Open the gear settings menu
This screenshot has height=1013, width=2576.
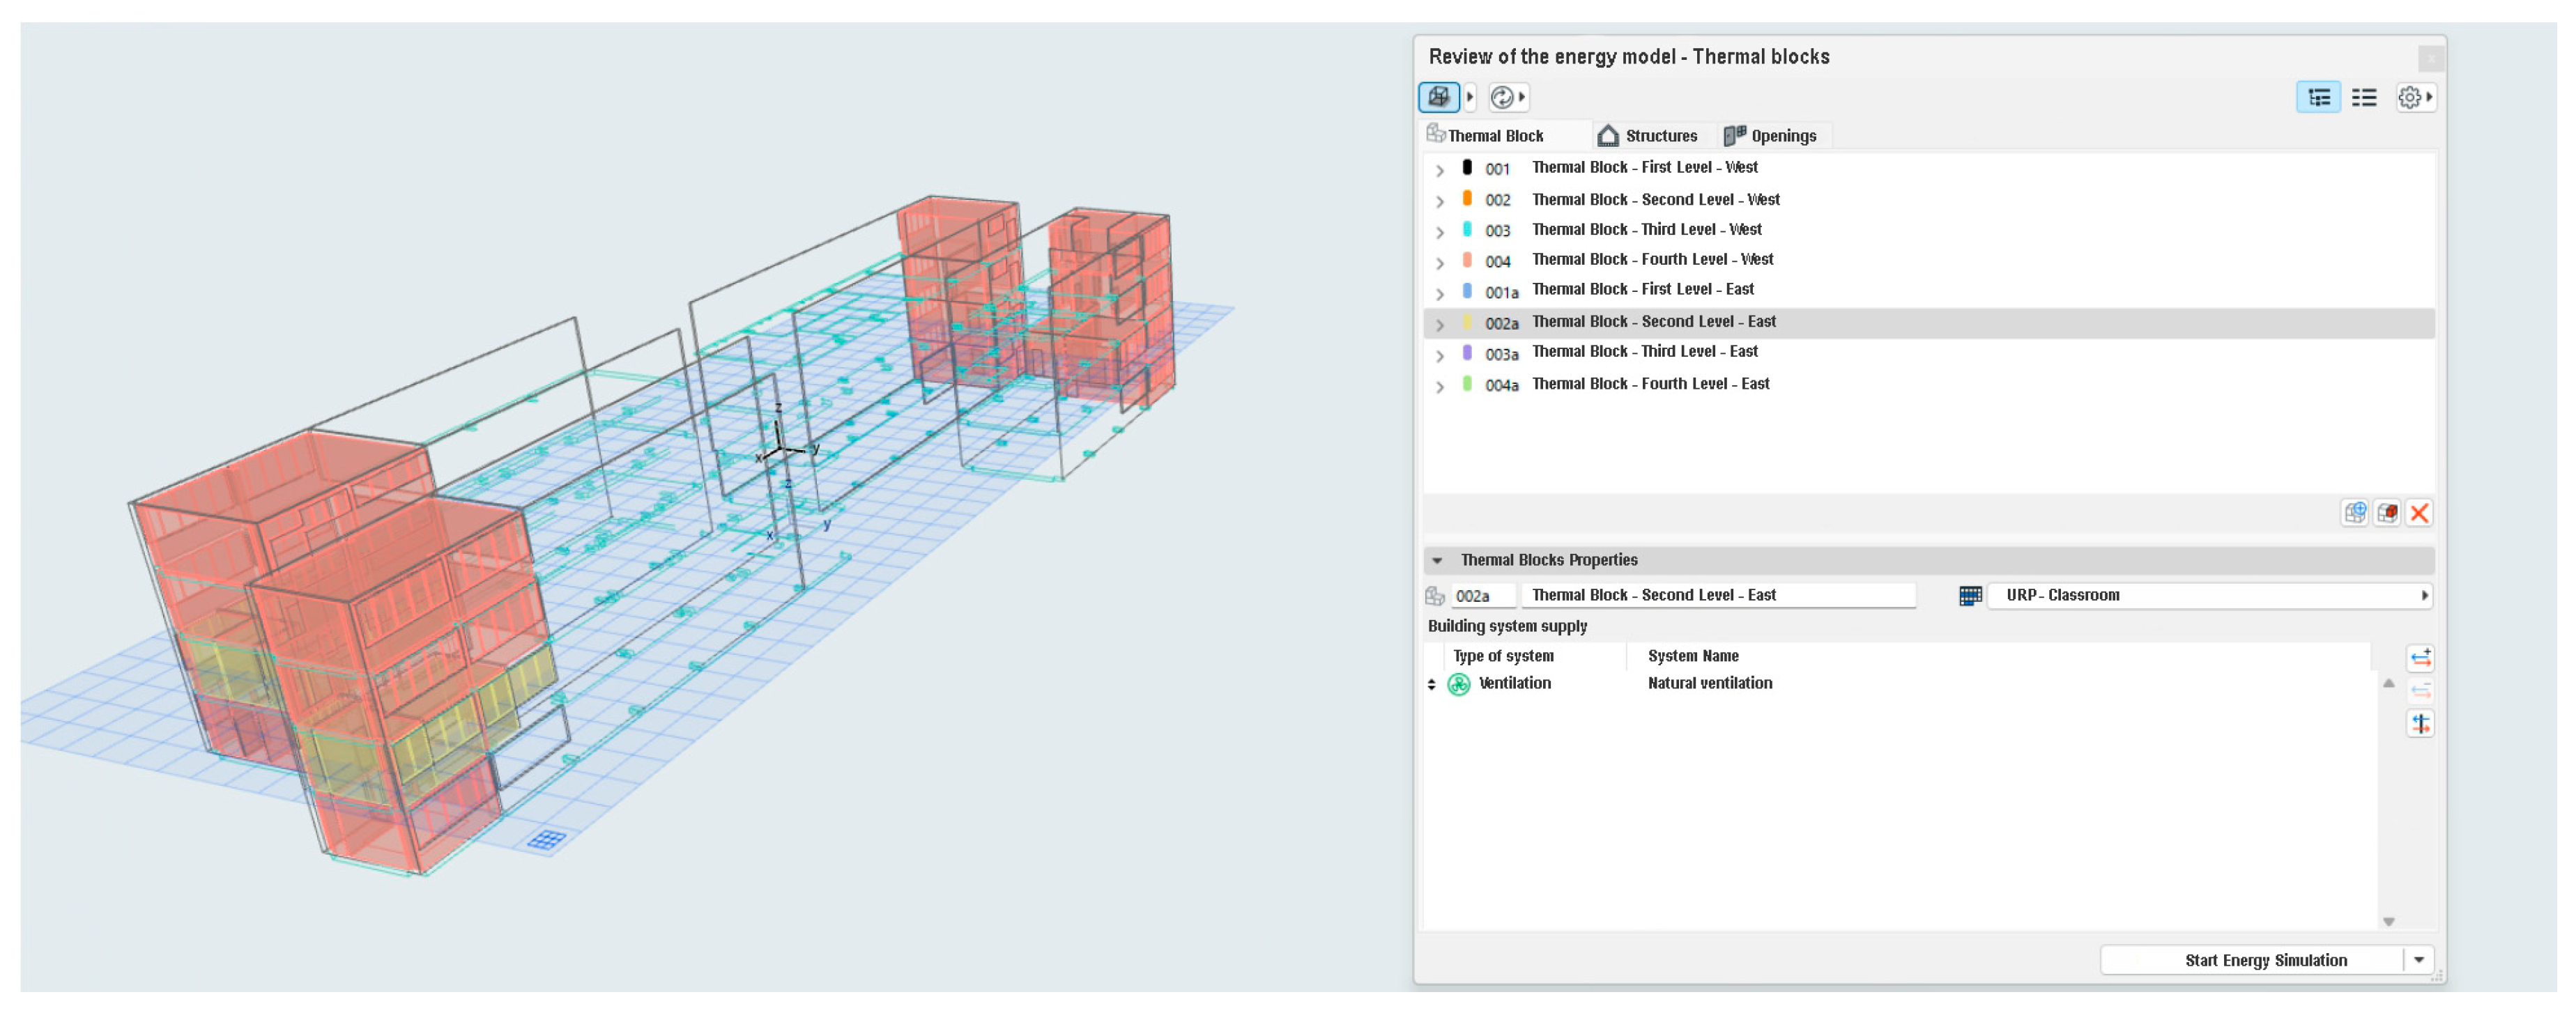tap(2411, 97)
